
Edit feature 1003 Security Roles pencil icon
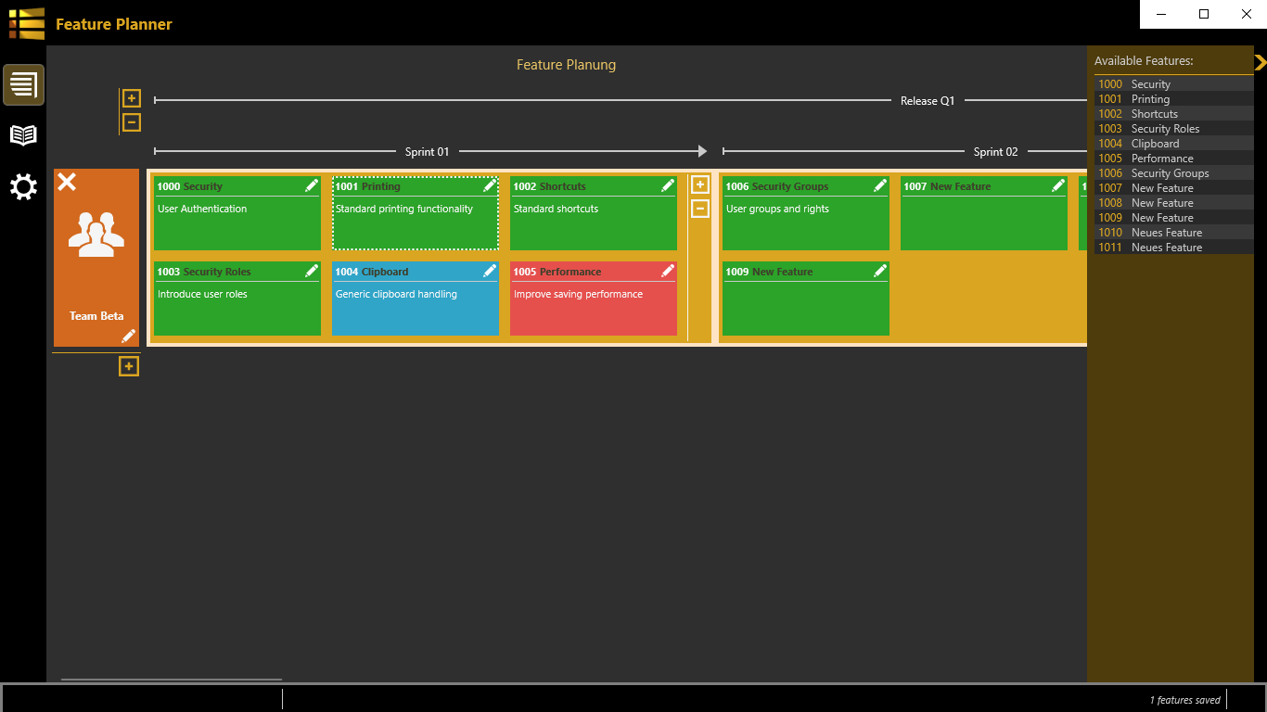(312, 271)
